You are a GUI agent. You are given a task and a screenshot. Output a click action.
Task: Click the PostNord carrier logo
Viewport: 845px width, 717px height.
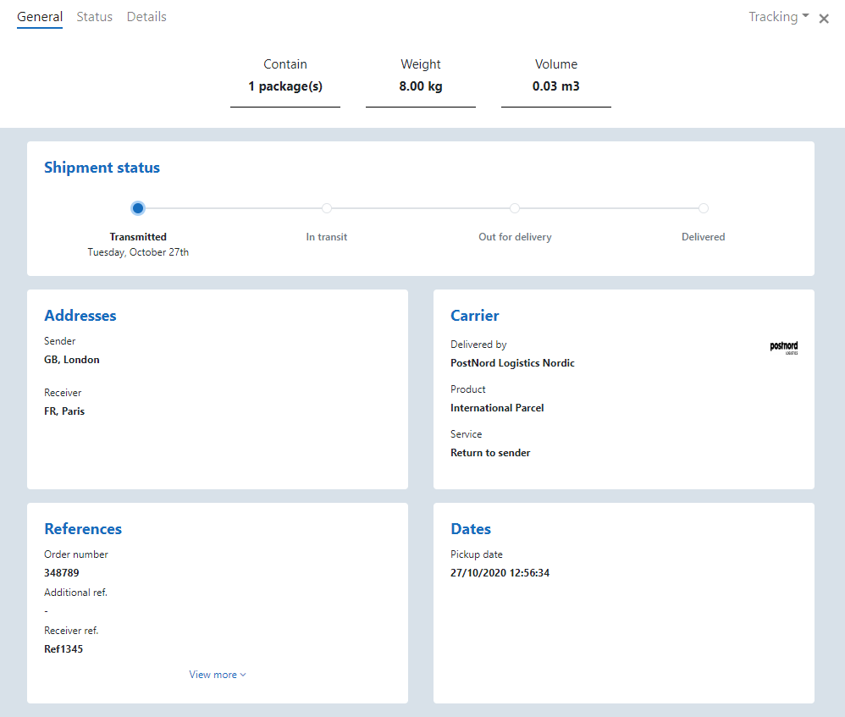tap(783, 347)
